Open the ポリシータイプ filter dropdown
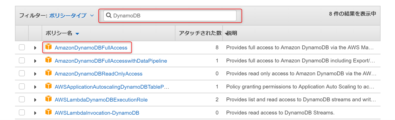This screenshot has width=395, height=120. (72, 16)
